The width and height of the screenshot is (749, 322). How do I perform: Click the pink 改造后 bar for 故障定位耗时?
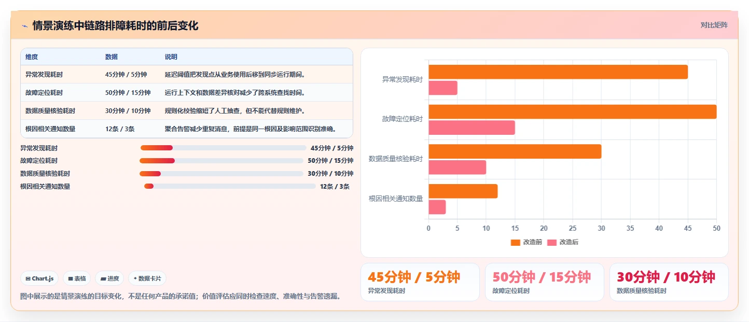471,128
